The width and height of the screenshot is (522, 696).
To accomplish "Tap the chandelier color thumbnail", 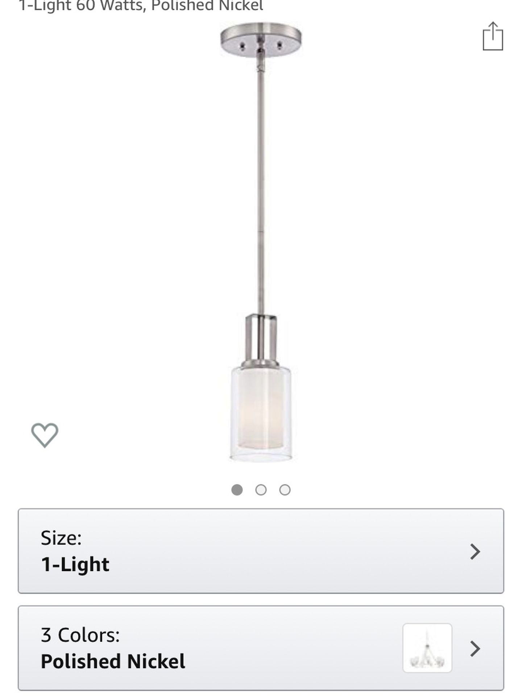I will [x=427, y=648].
